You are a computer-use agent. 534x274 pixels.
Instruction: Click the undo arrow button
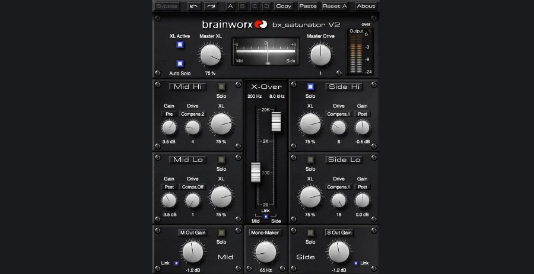click(194, 6)
